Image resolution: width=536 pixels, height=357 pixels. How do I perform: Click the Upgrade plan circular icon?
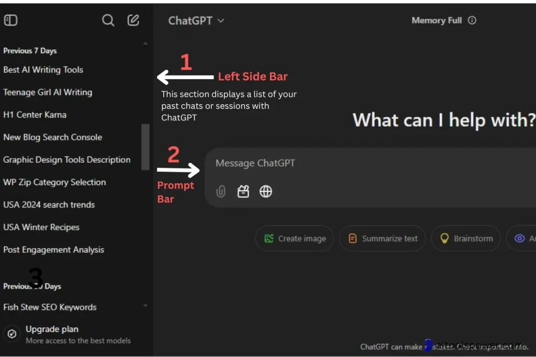tap(12, 334)
